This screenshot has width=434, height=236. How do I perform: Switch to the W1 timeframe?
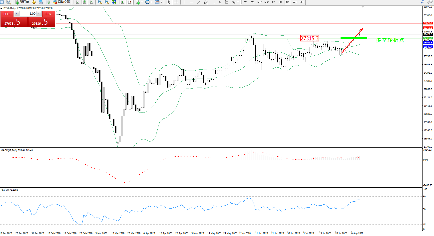[295, 2]
